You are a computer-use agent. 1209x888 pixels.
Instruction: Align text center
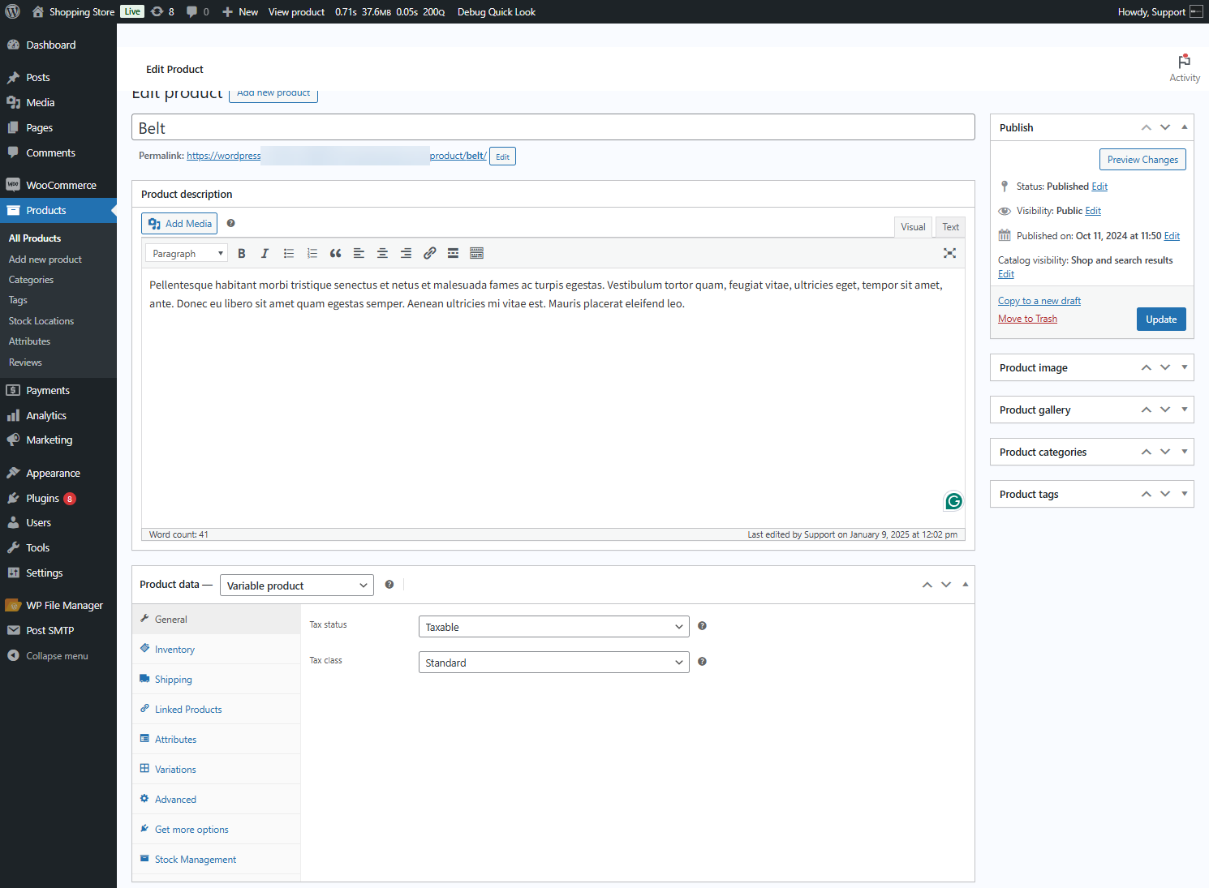382,253
